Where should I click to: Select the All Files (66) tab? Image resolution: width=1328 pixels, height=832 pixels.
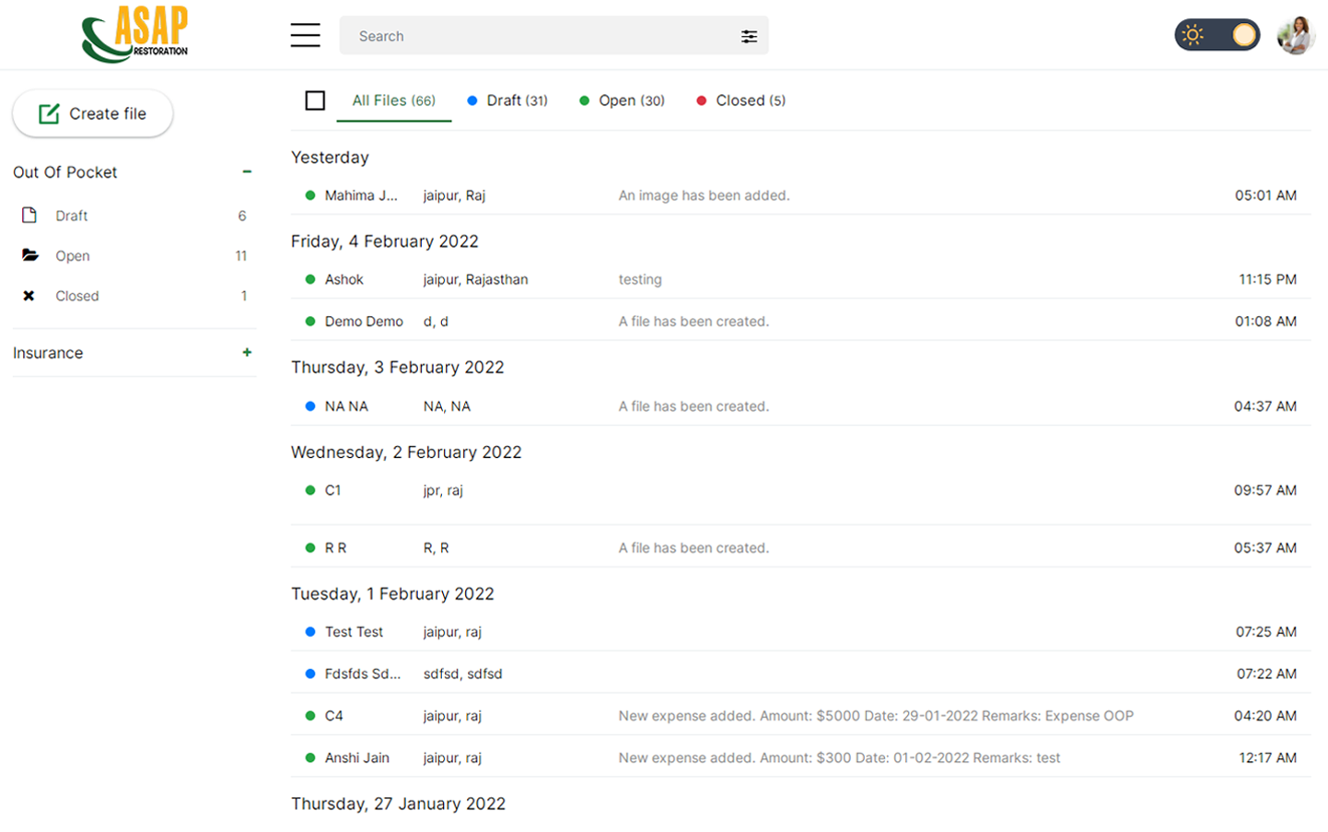point(393,100)
